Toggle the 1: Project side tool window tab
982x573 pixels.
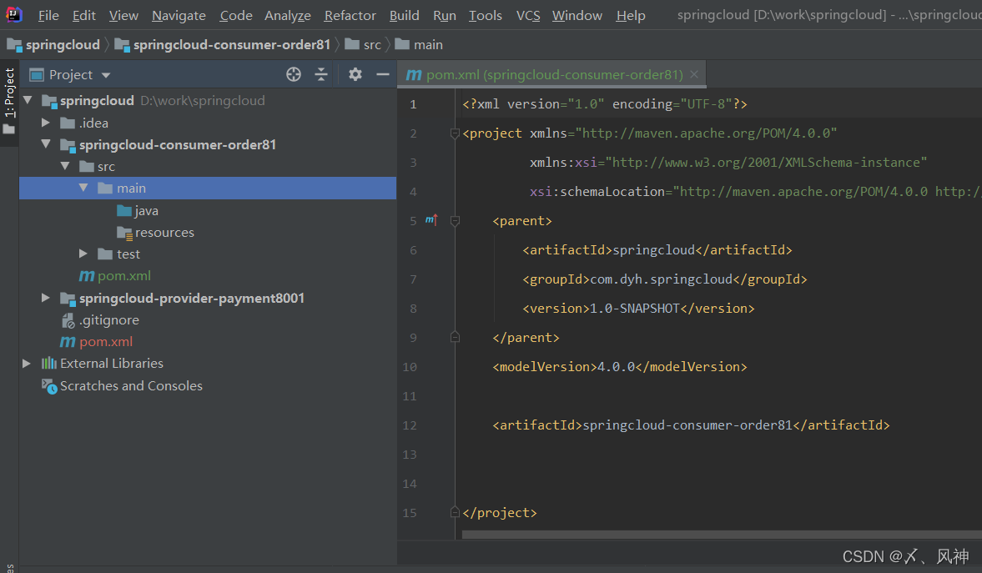coord(9,93)
